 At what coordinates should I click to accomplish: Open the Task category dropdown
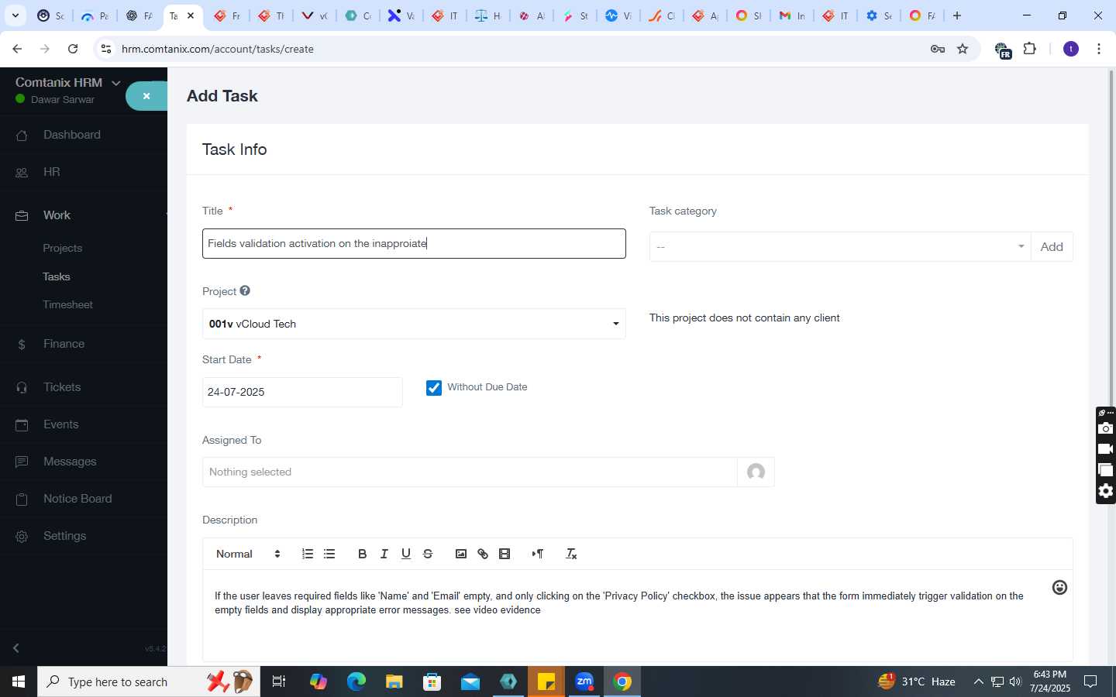[x=840, y=246]
